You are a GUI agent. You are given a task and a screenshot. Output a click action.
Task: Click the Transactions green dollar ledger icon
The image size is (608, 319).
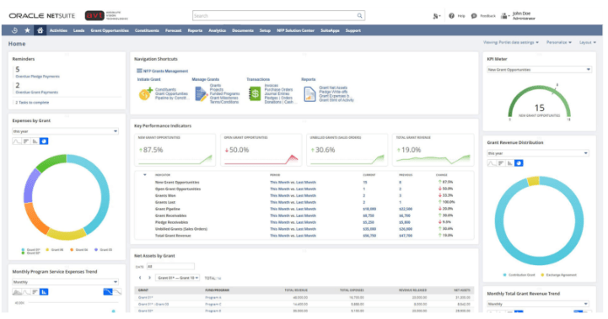point(255,93)
